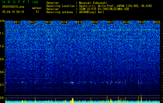This screenshot has height=103, width=163.
Task: Click the 0813 time marker
Action: [48, 22]
